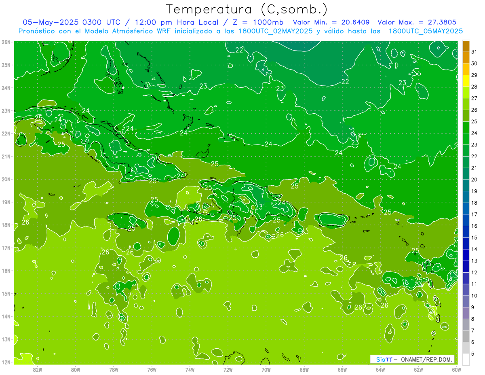Click the "26N" latitude axis label

[x=6, y=42]
